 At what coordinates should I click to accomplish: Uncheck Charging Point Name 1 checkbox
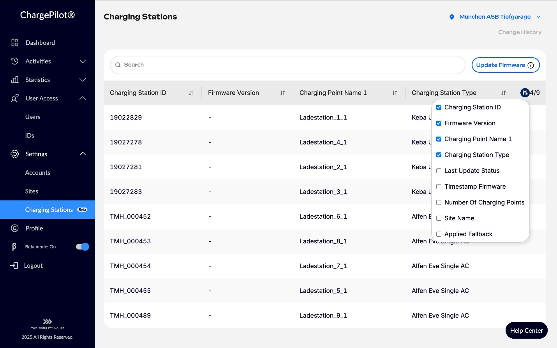coord(439,139)
